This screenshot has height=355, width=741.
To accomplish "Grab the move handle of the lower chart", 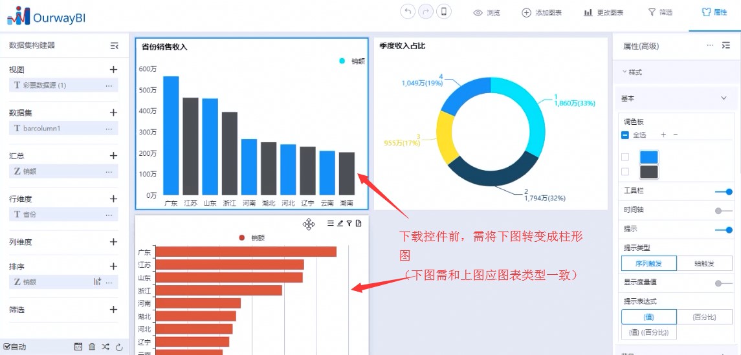I will [309, 224].
